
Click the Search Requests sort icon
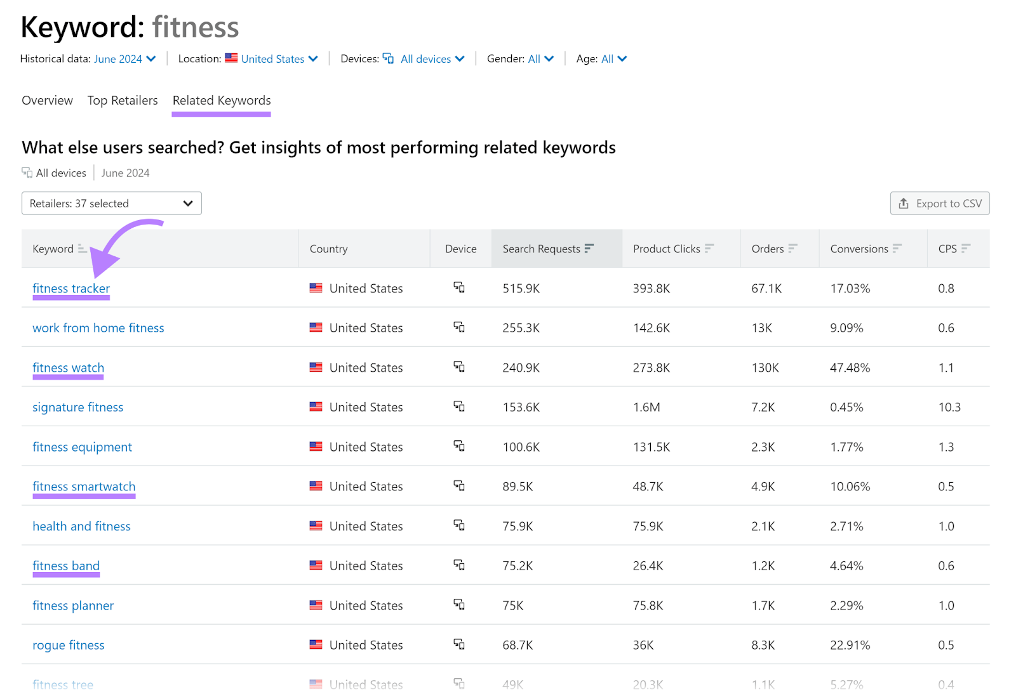tap(590, 249)
